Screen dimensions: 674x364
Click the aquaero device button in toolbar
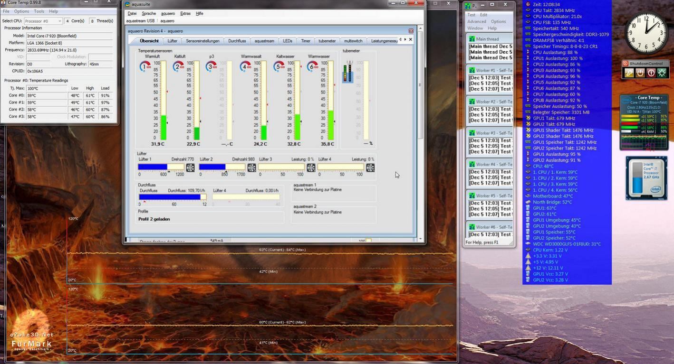pyautogui.click(x=167, y=21)
